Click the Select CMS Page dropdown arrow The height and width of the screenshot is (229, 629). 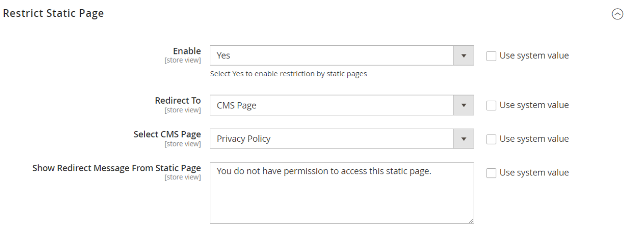(x=464, y=139)
